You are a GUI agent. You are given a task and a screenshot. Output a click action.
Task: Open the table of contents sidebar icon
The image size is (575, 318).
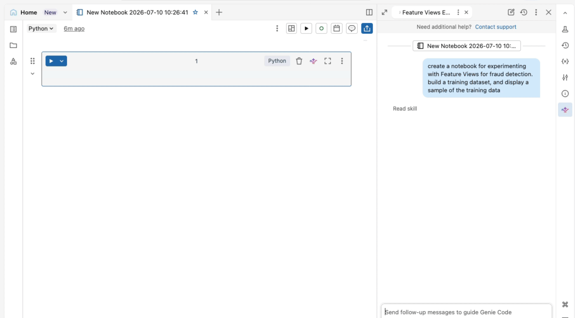[x=13, y=29]
